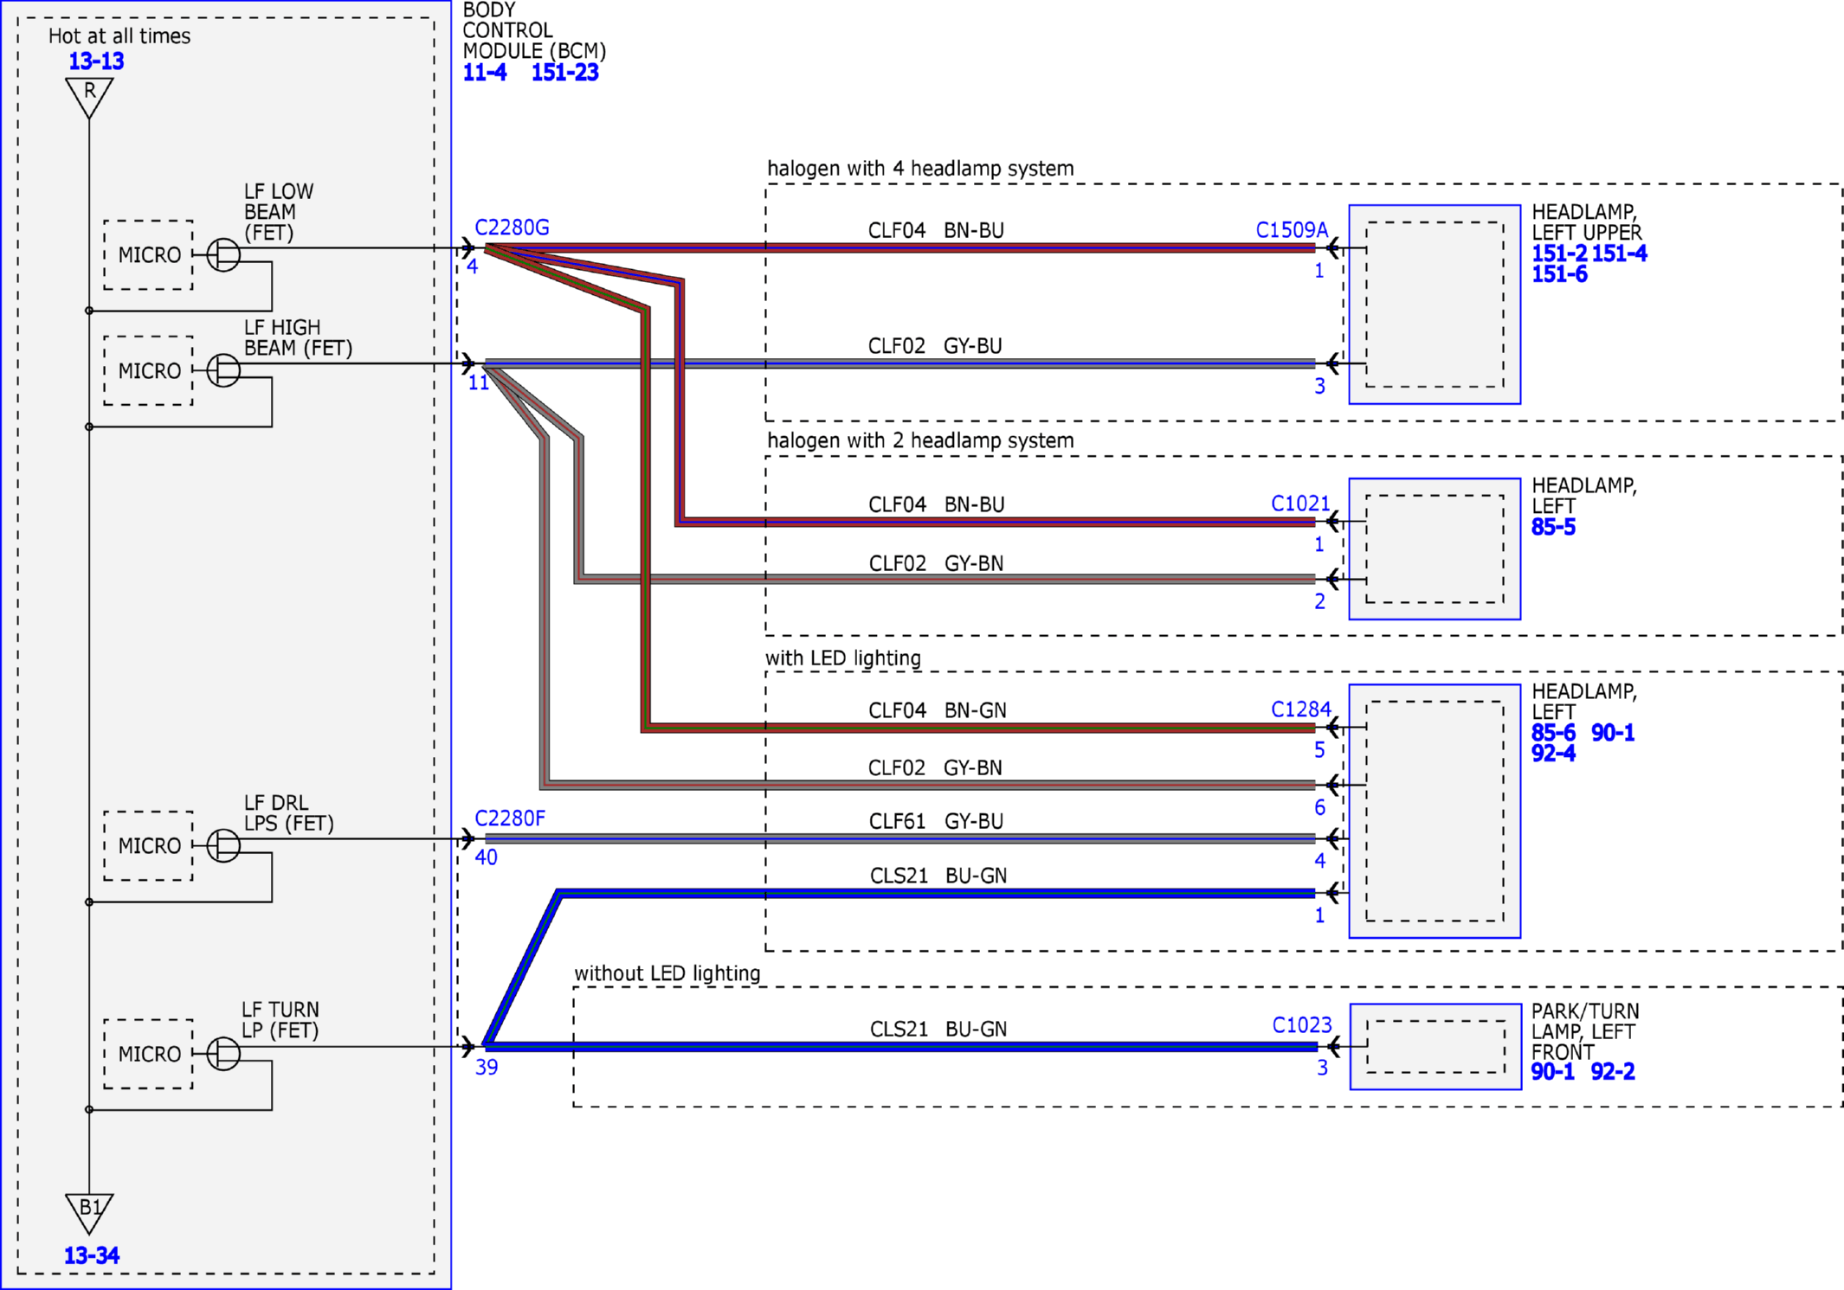Open the 92-4 LED headlamp reference
The height and width of the screenshot is (1290, 1844).
pos(1553,753)
